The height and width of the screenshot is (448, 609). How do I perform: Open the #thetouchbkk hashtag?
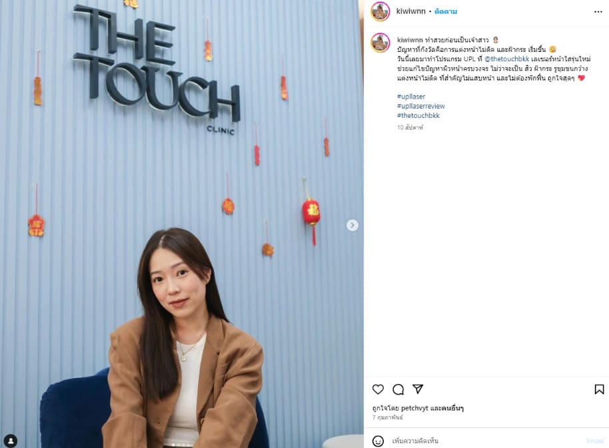[x=418, y=115]
